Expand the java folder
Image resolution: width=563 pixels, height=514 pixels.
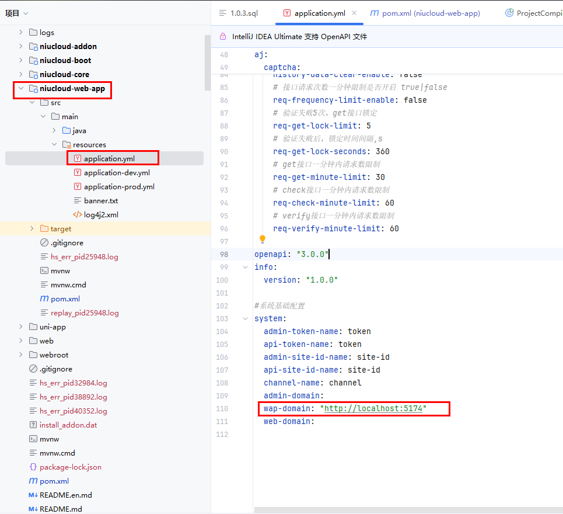[x=54, y=131]
